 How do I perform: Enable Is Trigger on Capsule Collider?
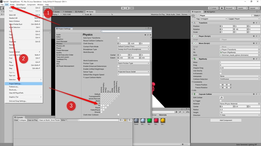click(x=221, y=101)
